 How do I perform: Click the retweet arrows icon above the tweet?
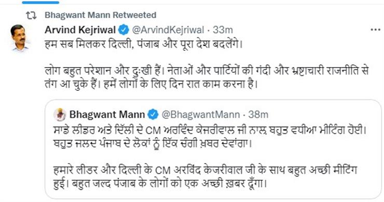point(31,16)
